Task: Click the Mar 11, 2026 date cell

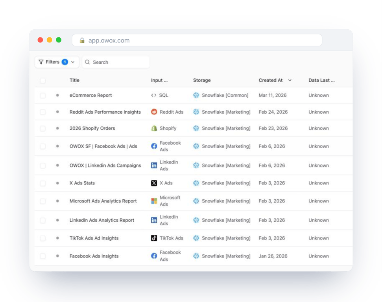Action: pyautogui.click(x=273, y=95)
